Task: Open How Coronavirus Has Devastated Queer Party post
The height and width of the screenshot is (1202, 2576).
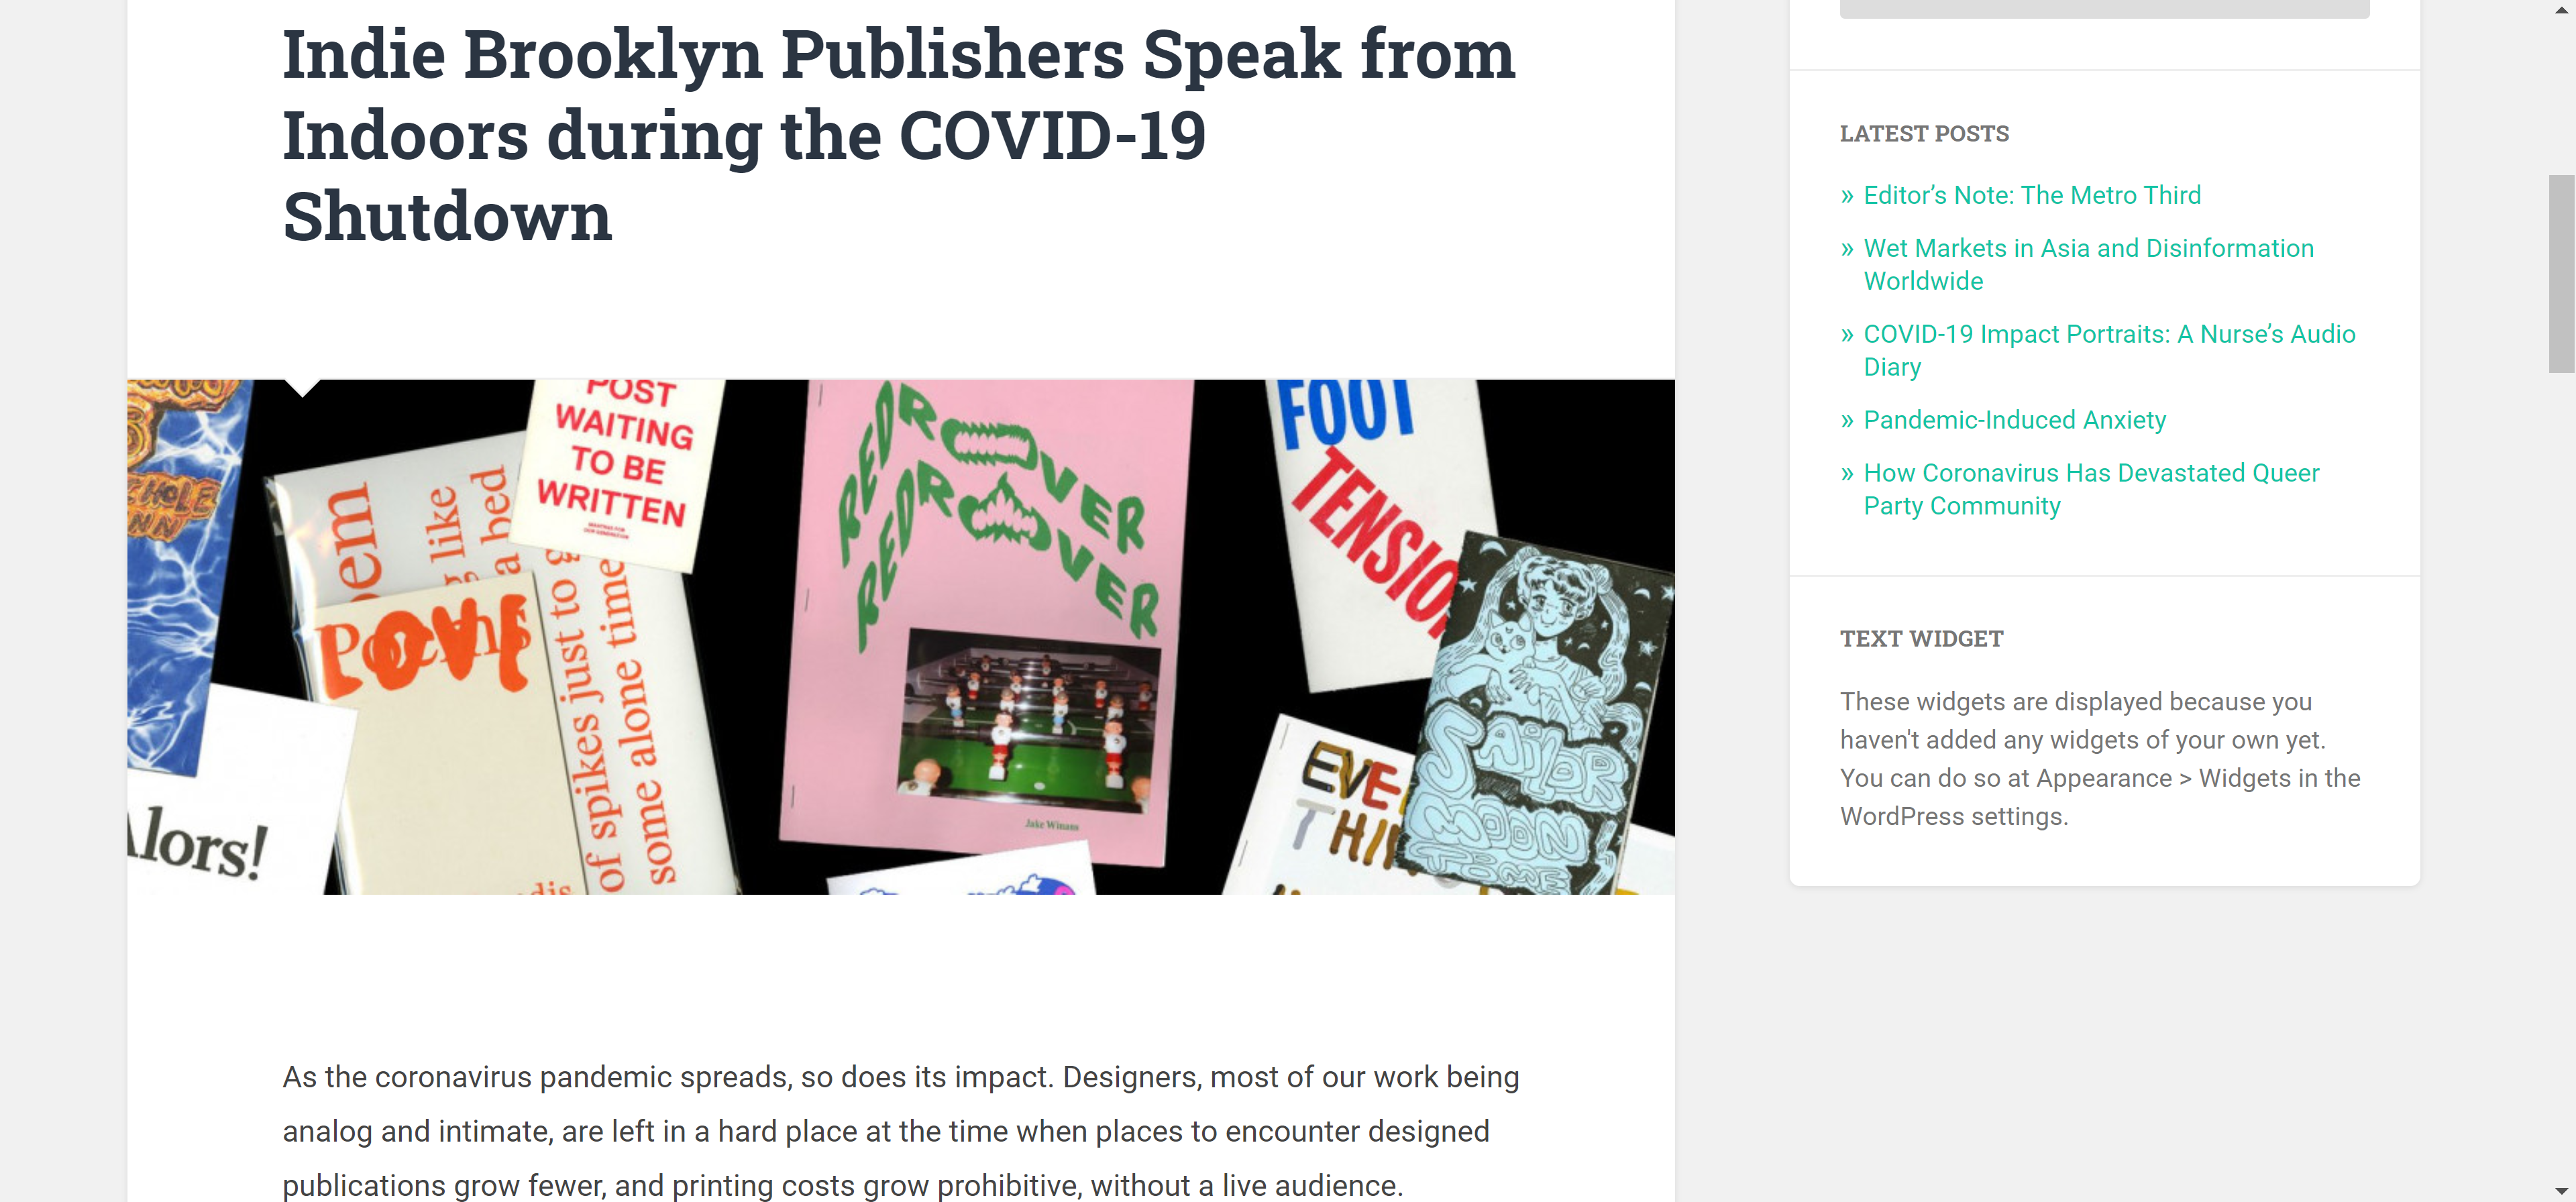Action: point(2091,489)
